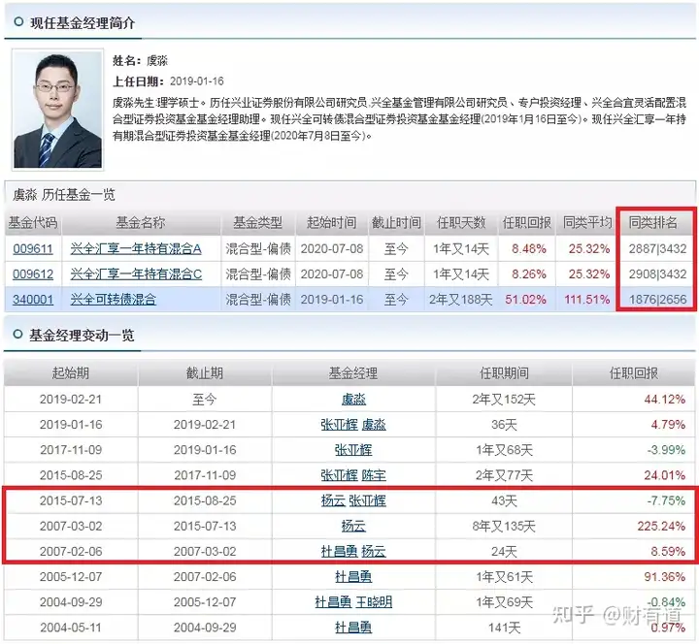Image resolution: width=699 pixels, height=644 pixels.
Task: Click 杜昌勇 link in the 2007-02-06 row
Action: [x=339, y=551]
